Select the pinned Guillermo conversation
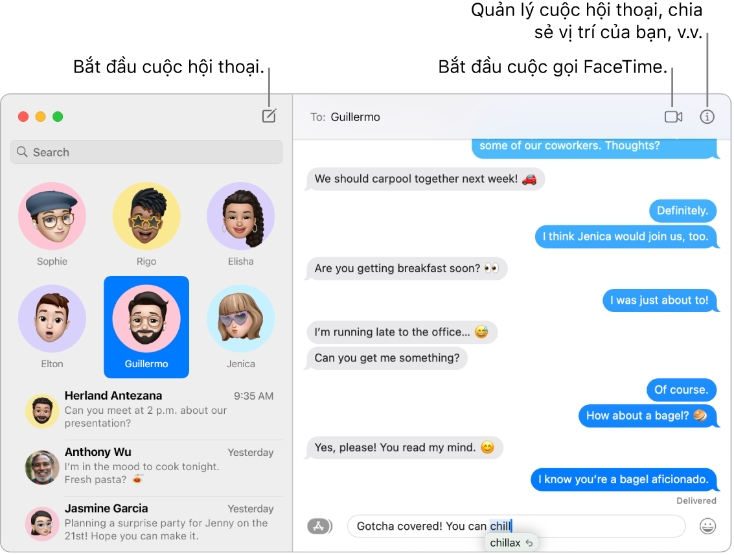Image resolution: width=734 pixels, height=555 pixels. [x=146, y=327]
